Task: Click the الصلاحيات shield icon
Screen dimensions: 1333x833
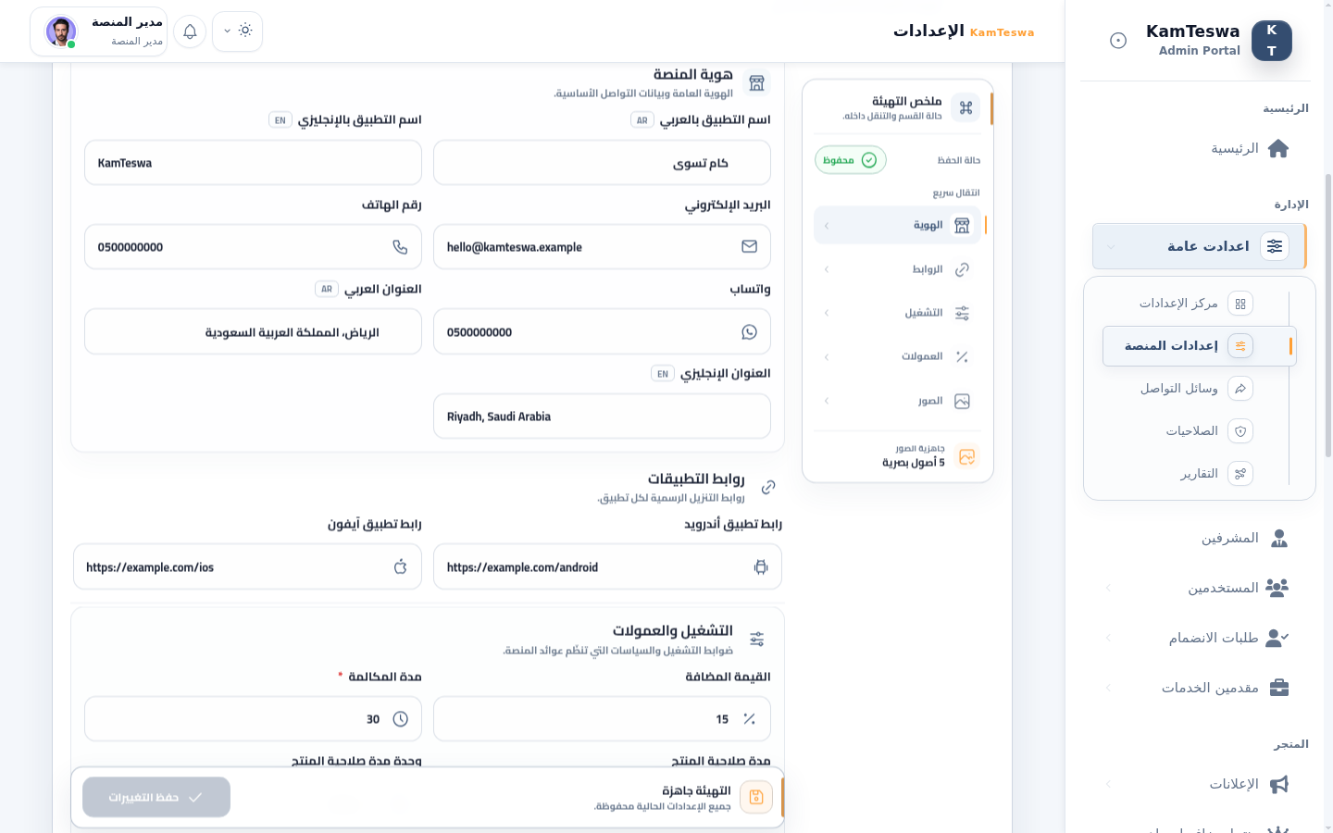Action: 1240,430
